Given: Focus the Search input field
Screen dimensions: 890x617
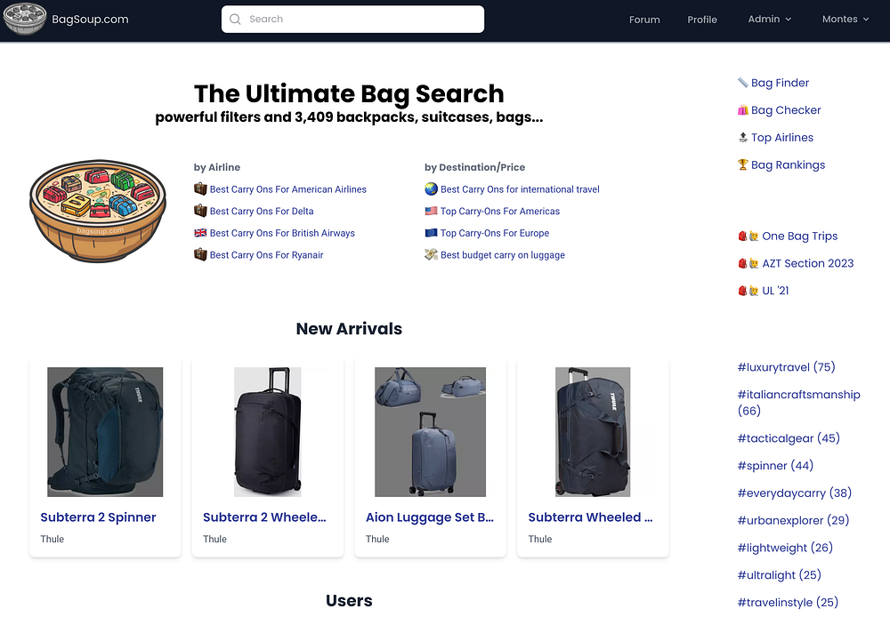Looking at the screenshot, I should [x=352, y=20].
